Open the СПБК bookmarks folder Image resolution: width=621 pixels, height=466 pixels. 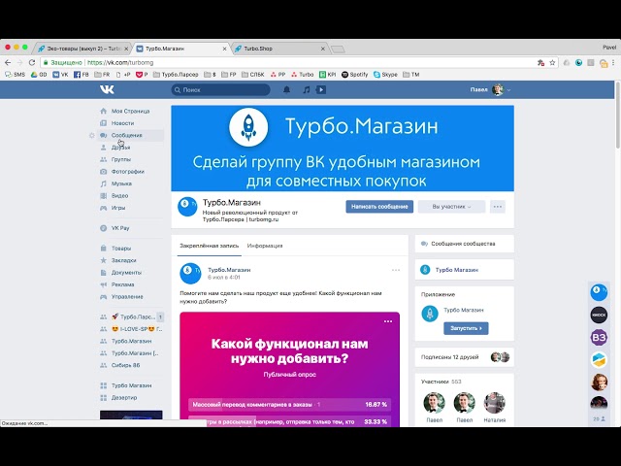(252, 74)
